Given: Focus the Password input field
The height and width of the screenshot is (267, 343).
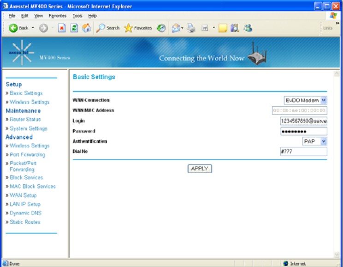Looking at the screenshot, I should coord(304,131).
